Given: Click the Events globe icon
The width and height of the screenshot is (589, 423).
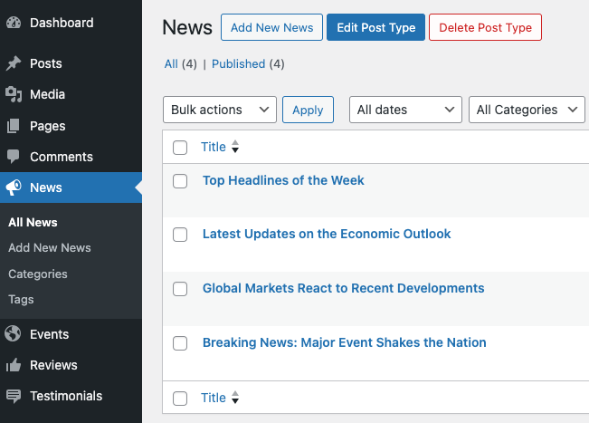Looking at the screenshot, I should coord(14,334).
